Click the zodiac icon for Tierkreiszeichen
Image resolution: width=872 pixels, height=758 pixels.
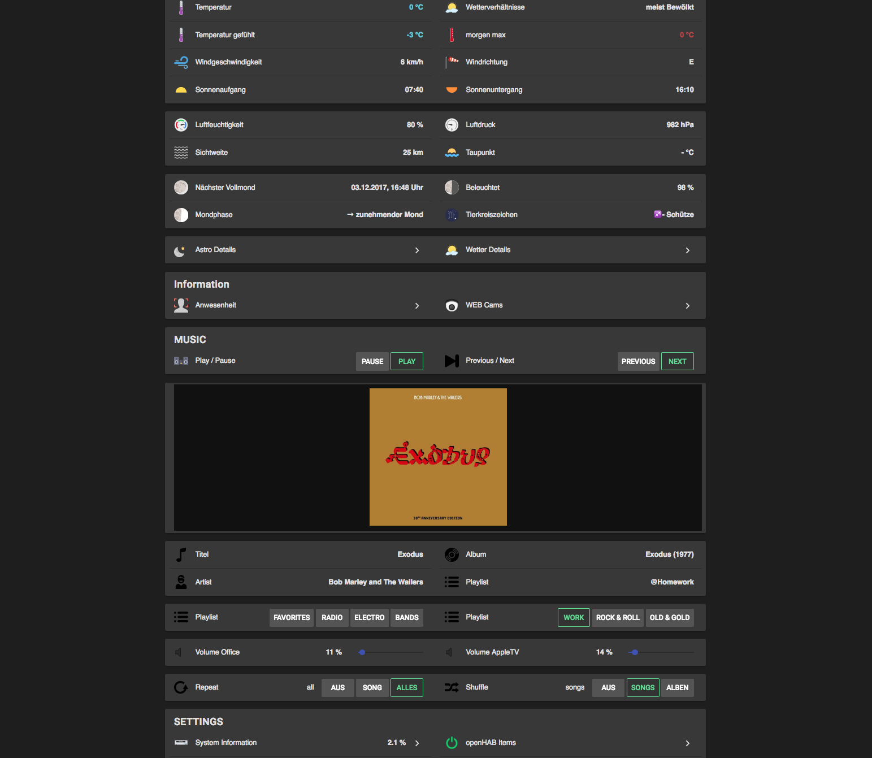tap(452, 215)
